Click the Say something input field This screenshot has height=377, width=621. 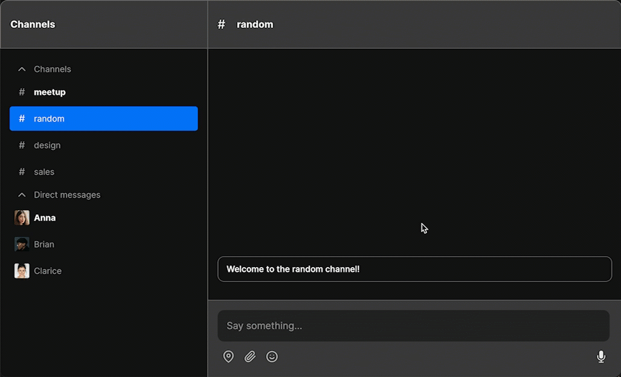[413, 326]
